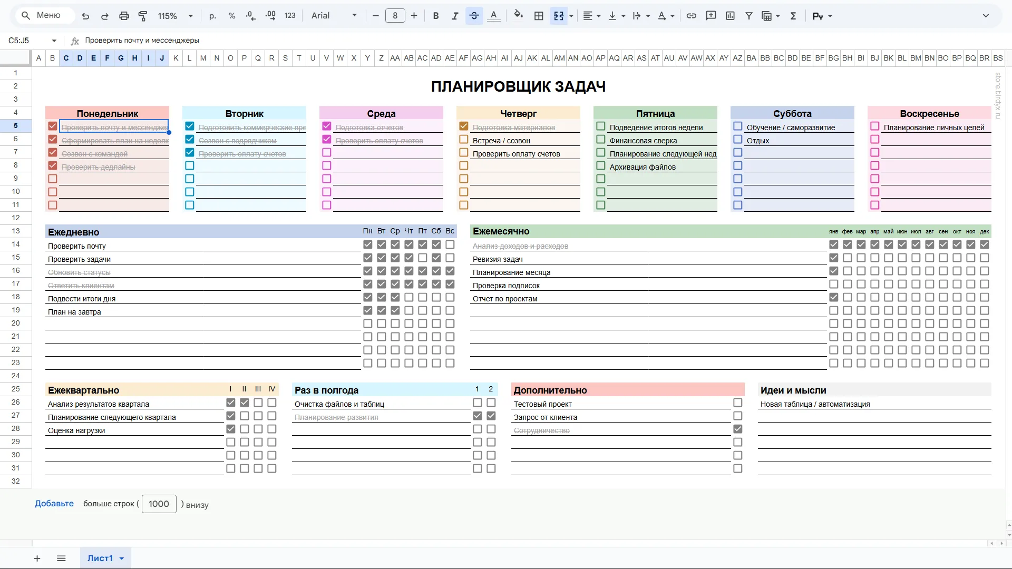Click the Redo arrow icon
Screen dimensions: 1012x569
click(x=104, y=16)
